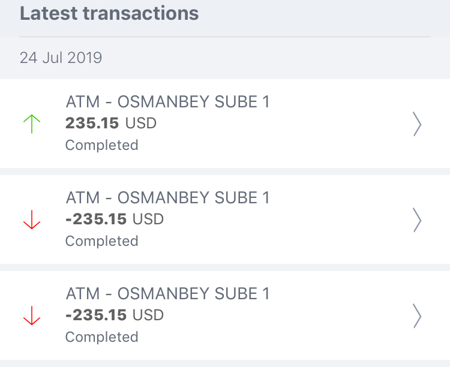Click the -235.15 amount in the last row
The image size is (450, 367).
(x=96, y=315)
